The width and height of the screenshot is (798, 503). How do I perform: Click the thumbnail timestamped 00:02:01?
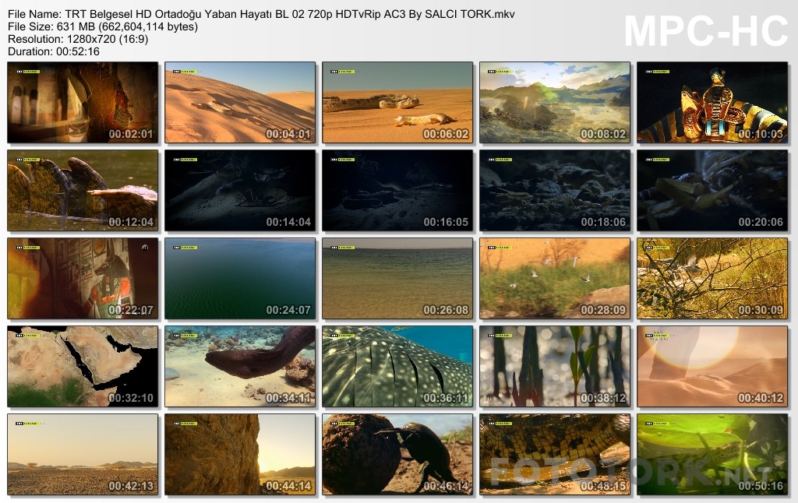pyautogui.click(x=83, y=102)
